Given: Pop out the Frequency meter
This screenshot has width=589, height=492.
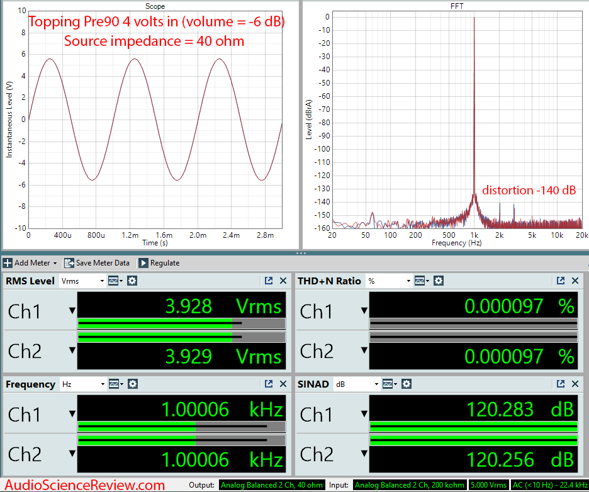Looking at the screenshot, I should tap(269, 384).
